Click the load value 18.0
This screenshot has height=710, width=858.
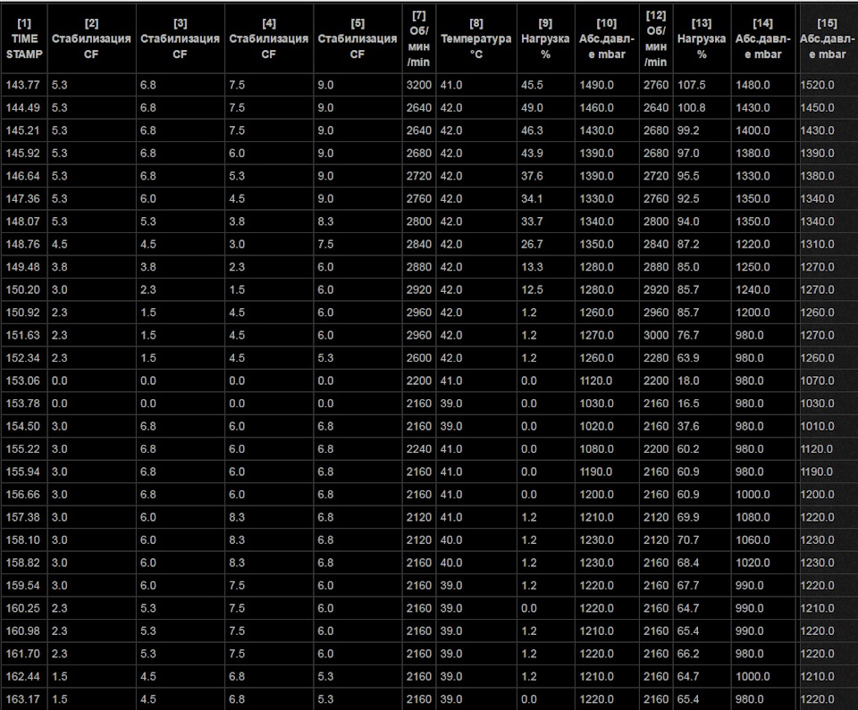[x=688, y=380]
